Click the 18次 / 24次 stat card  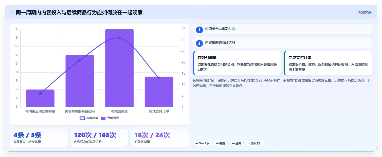point(160,138)
